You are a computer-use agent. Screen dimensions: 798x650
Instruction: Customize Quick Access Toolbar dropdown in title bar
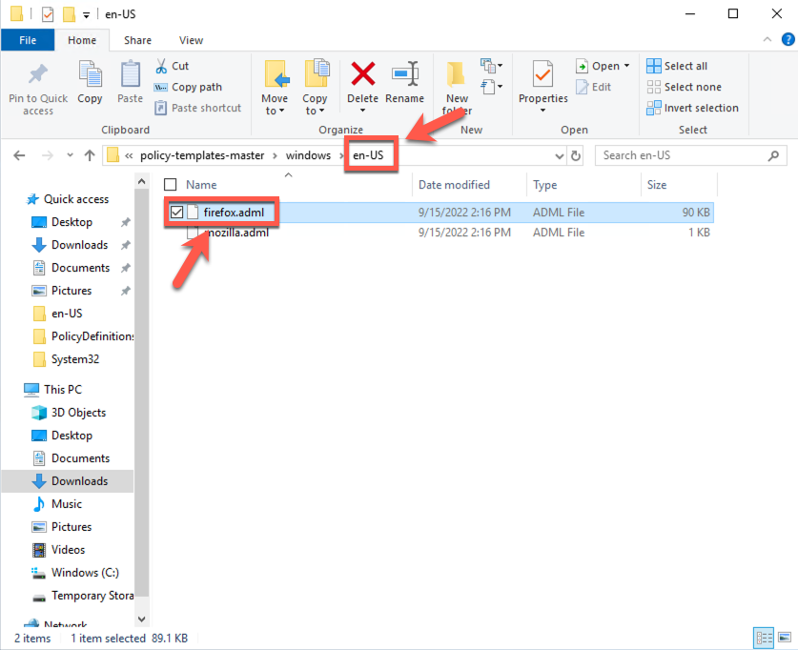coord(87,14)
